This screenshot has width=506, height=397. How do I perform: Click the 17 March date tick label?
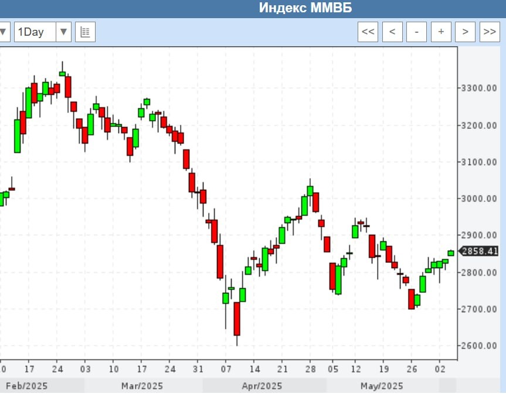click(142, 369)
